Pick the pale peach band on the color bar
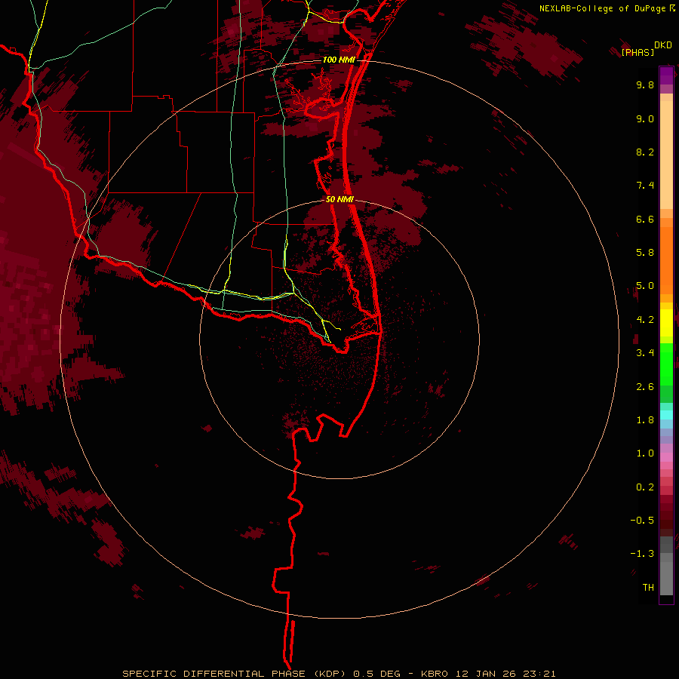 tap(666, 155)
